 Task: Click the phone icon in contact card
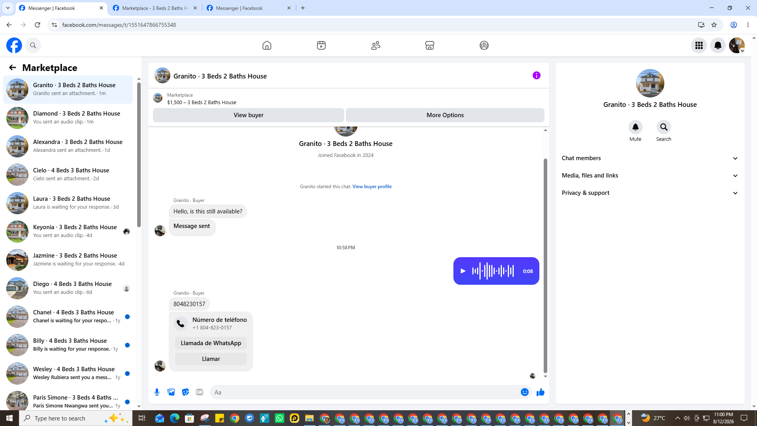pos(181,323)
